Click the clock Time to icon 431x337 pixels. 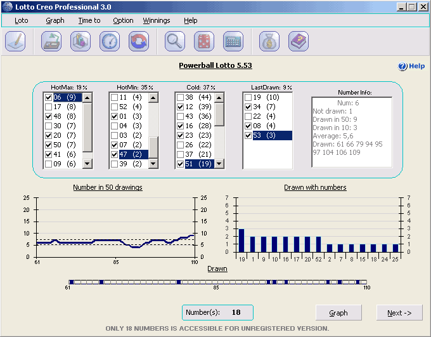point(110,41)
